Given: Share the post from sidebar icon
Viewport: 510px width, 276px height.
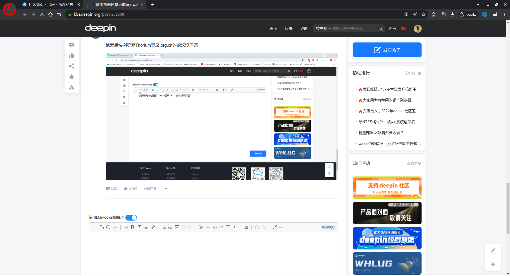Looking at the screenshot, I should point(72,66).
